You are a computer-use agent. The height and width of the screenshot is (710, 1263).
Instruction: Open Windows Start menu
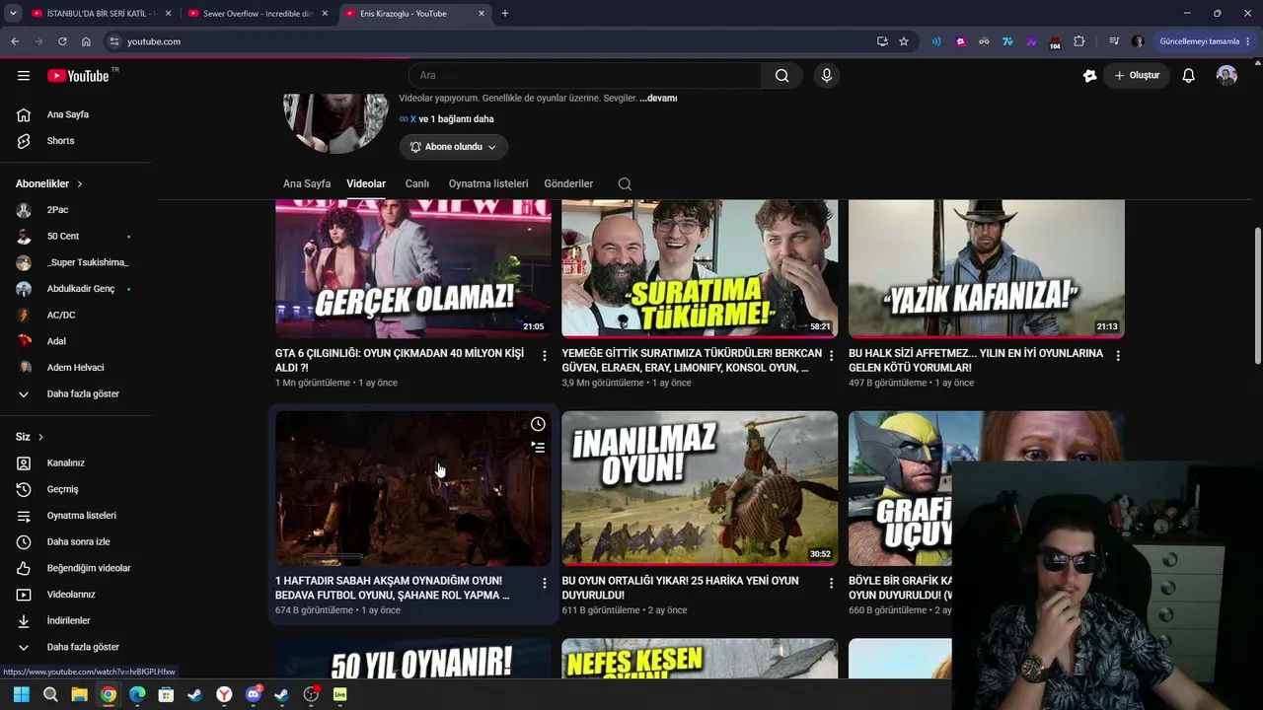22,694
